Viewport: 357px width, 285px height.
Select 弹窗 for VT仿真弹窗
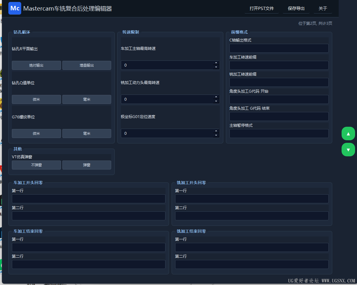click(x=87, y=165)
